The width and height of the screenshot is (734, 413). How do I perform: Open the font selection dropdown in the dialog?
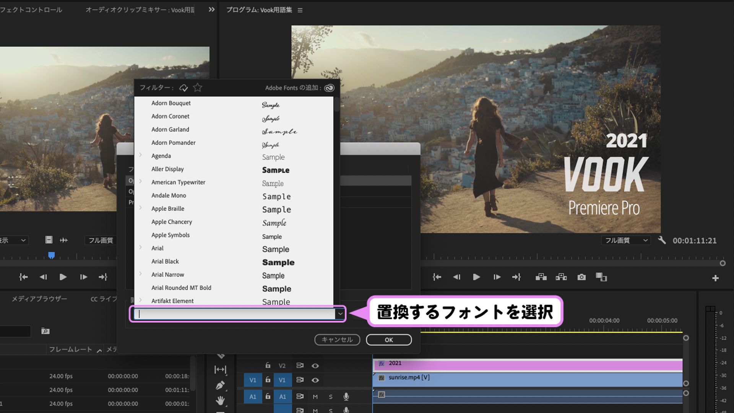[340, 314]
